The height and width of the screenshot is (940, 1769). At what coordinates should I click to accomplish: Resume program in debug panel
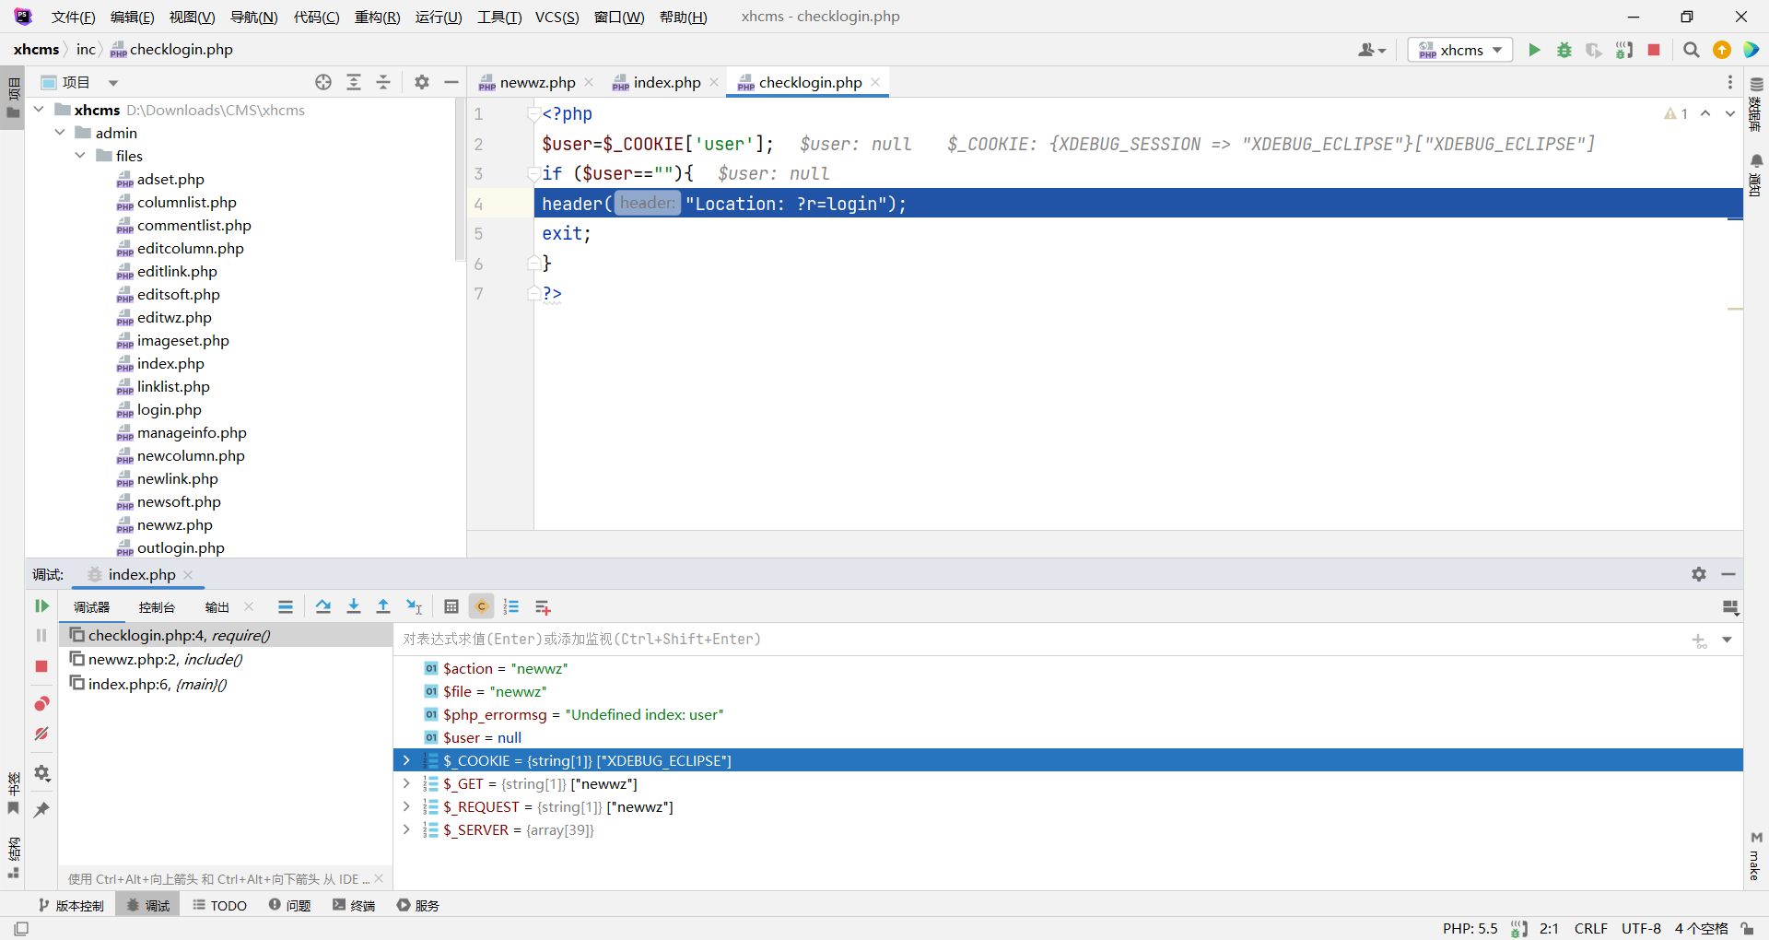41,606
